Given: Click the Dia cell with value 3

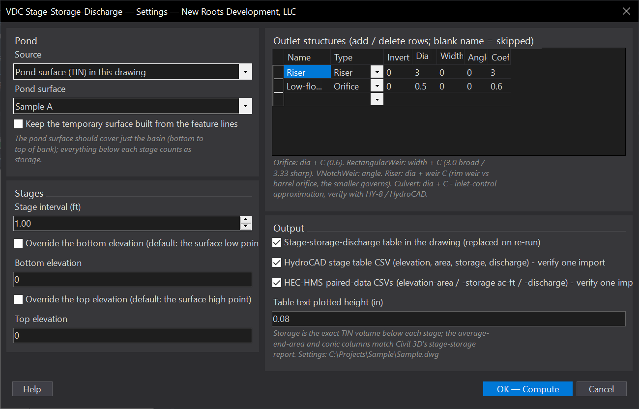Looking at the screenshot, I should 425,72.
